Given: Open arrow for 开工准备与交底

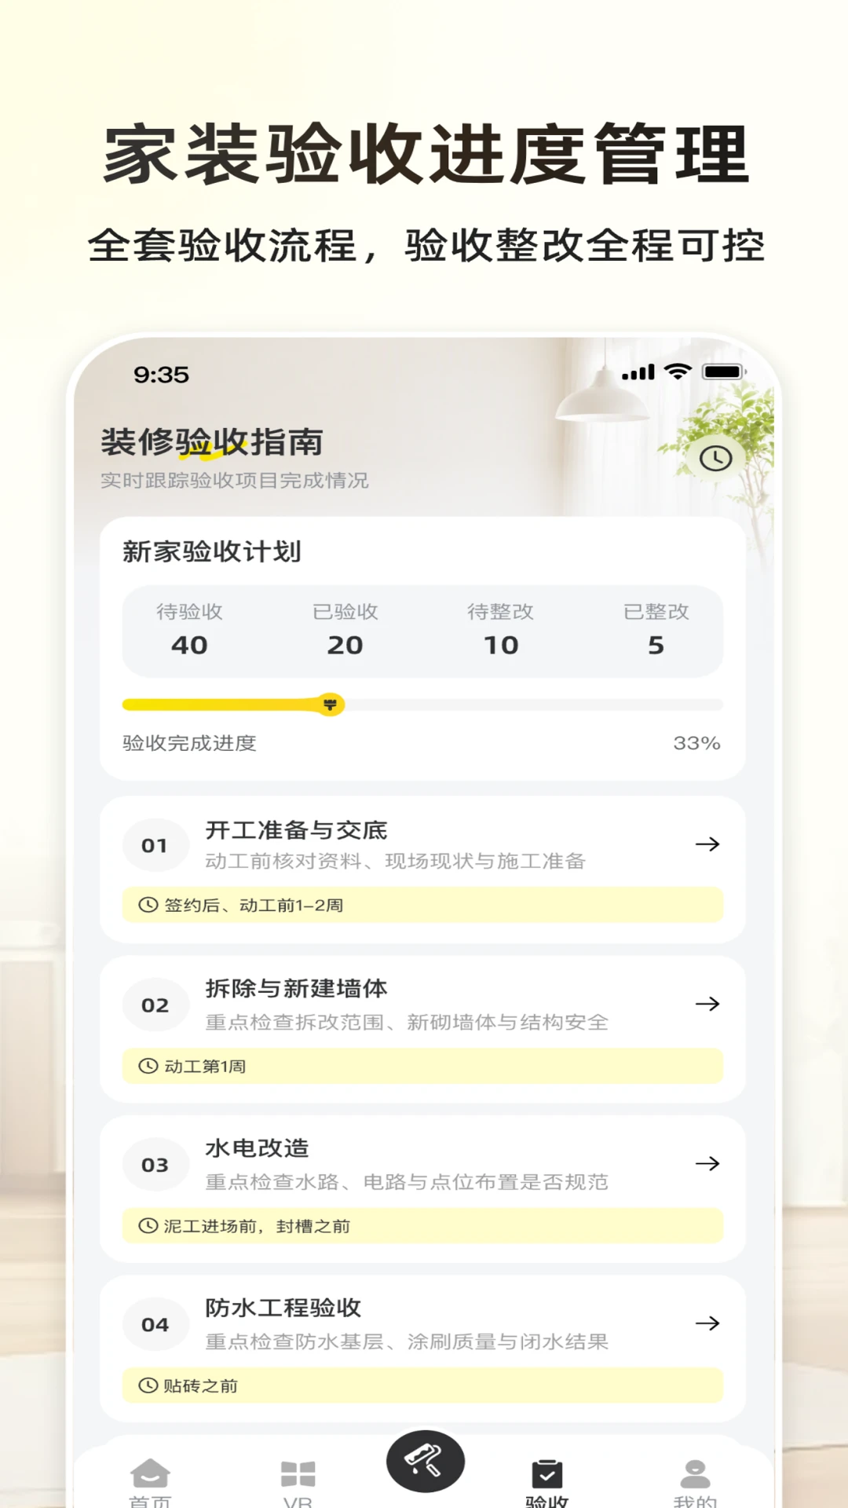Looking at the screenshot, I should coord(707,844).
